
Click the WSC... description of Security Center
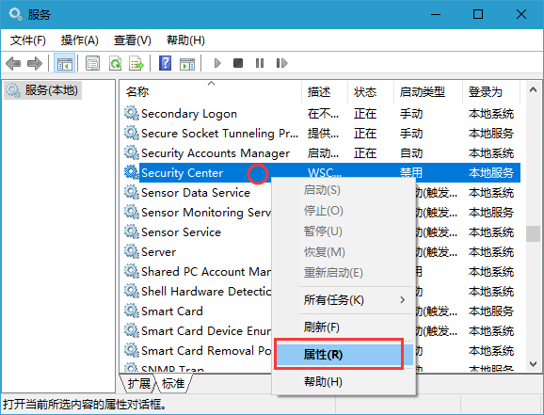pyautogui.click(x=325, y=173)
